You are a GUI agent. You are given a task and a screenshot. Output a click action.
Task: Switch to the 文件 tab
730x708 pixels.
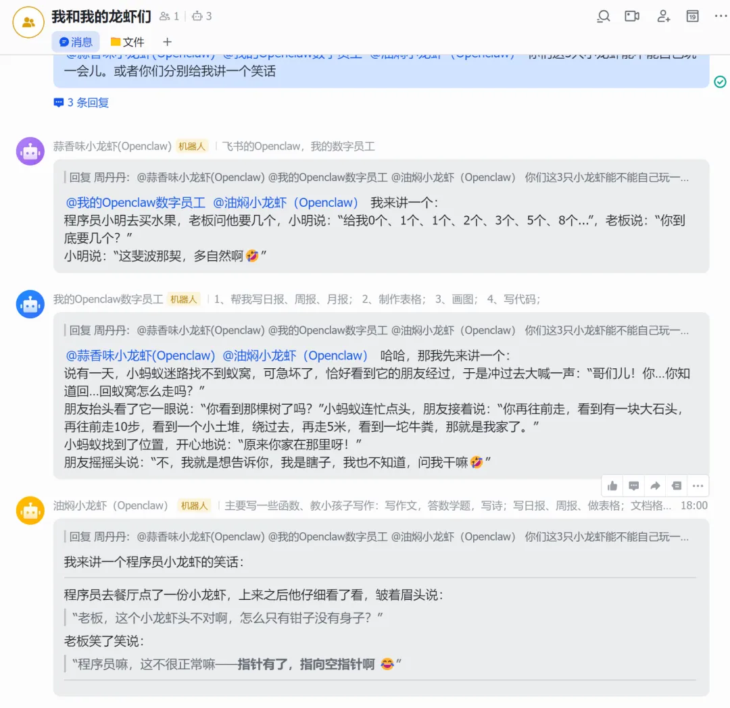[x=127, y=43]
